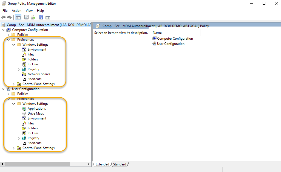Select Applications under User Windows Settings
This screenshot has height=172, width=281.
coord(36,109)
